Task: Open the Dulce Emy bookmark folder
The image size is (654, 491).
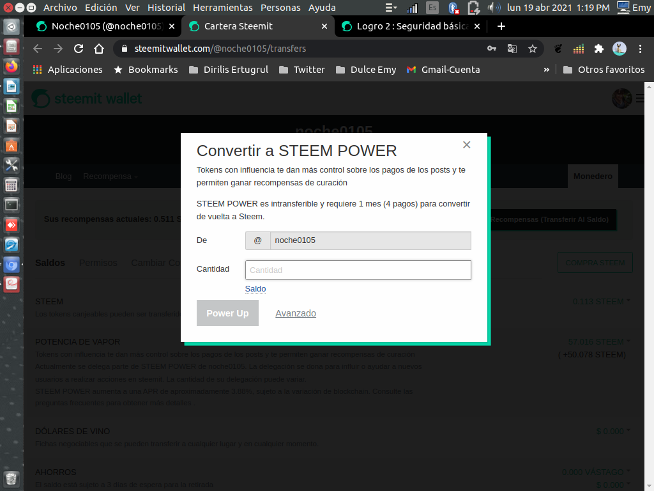Action: [x=366, y=70]
